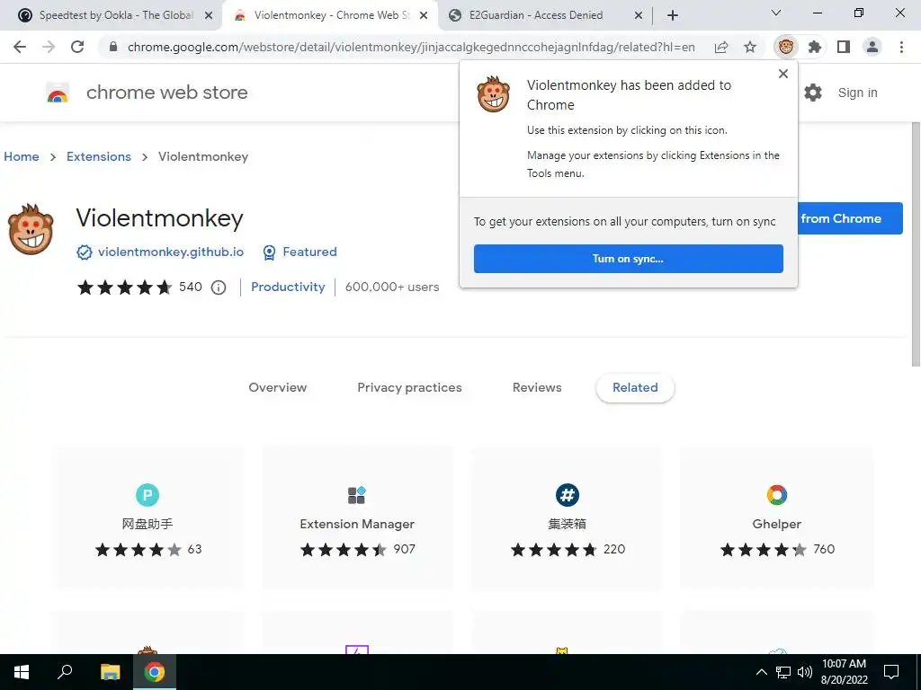Open the Privacy practices tab
The height and width of the screenshot is (690, 921).
tap(409, 388)
